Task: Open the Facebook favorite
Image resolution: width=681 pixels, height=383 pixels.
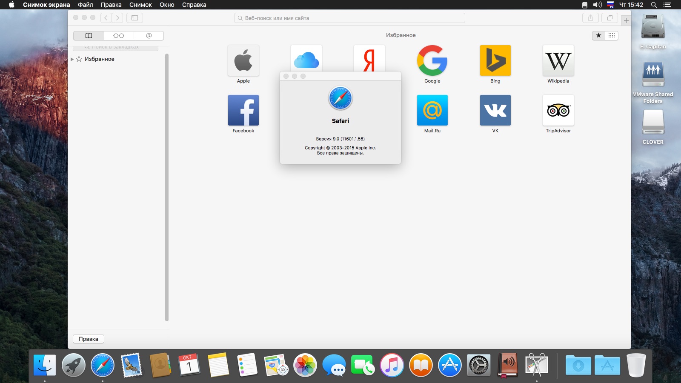Action: [x=243, y=114]
